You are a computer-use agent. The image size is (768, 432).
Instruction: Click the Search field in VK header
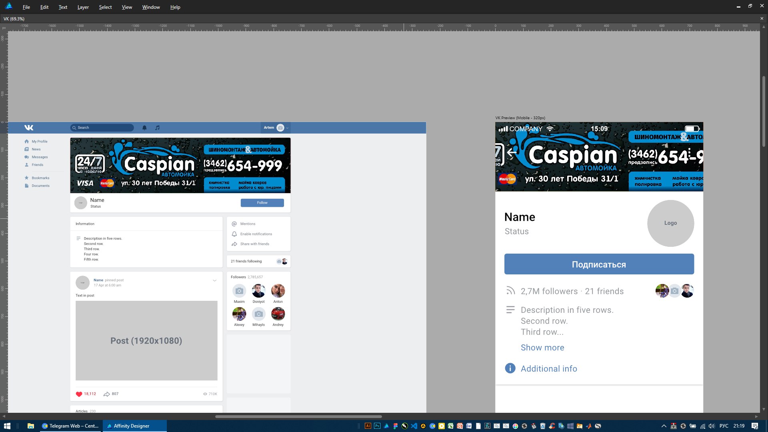click(102, 128)
